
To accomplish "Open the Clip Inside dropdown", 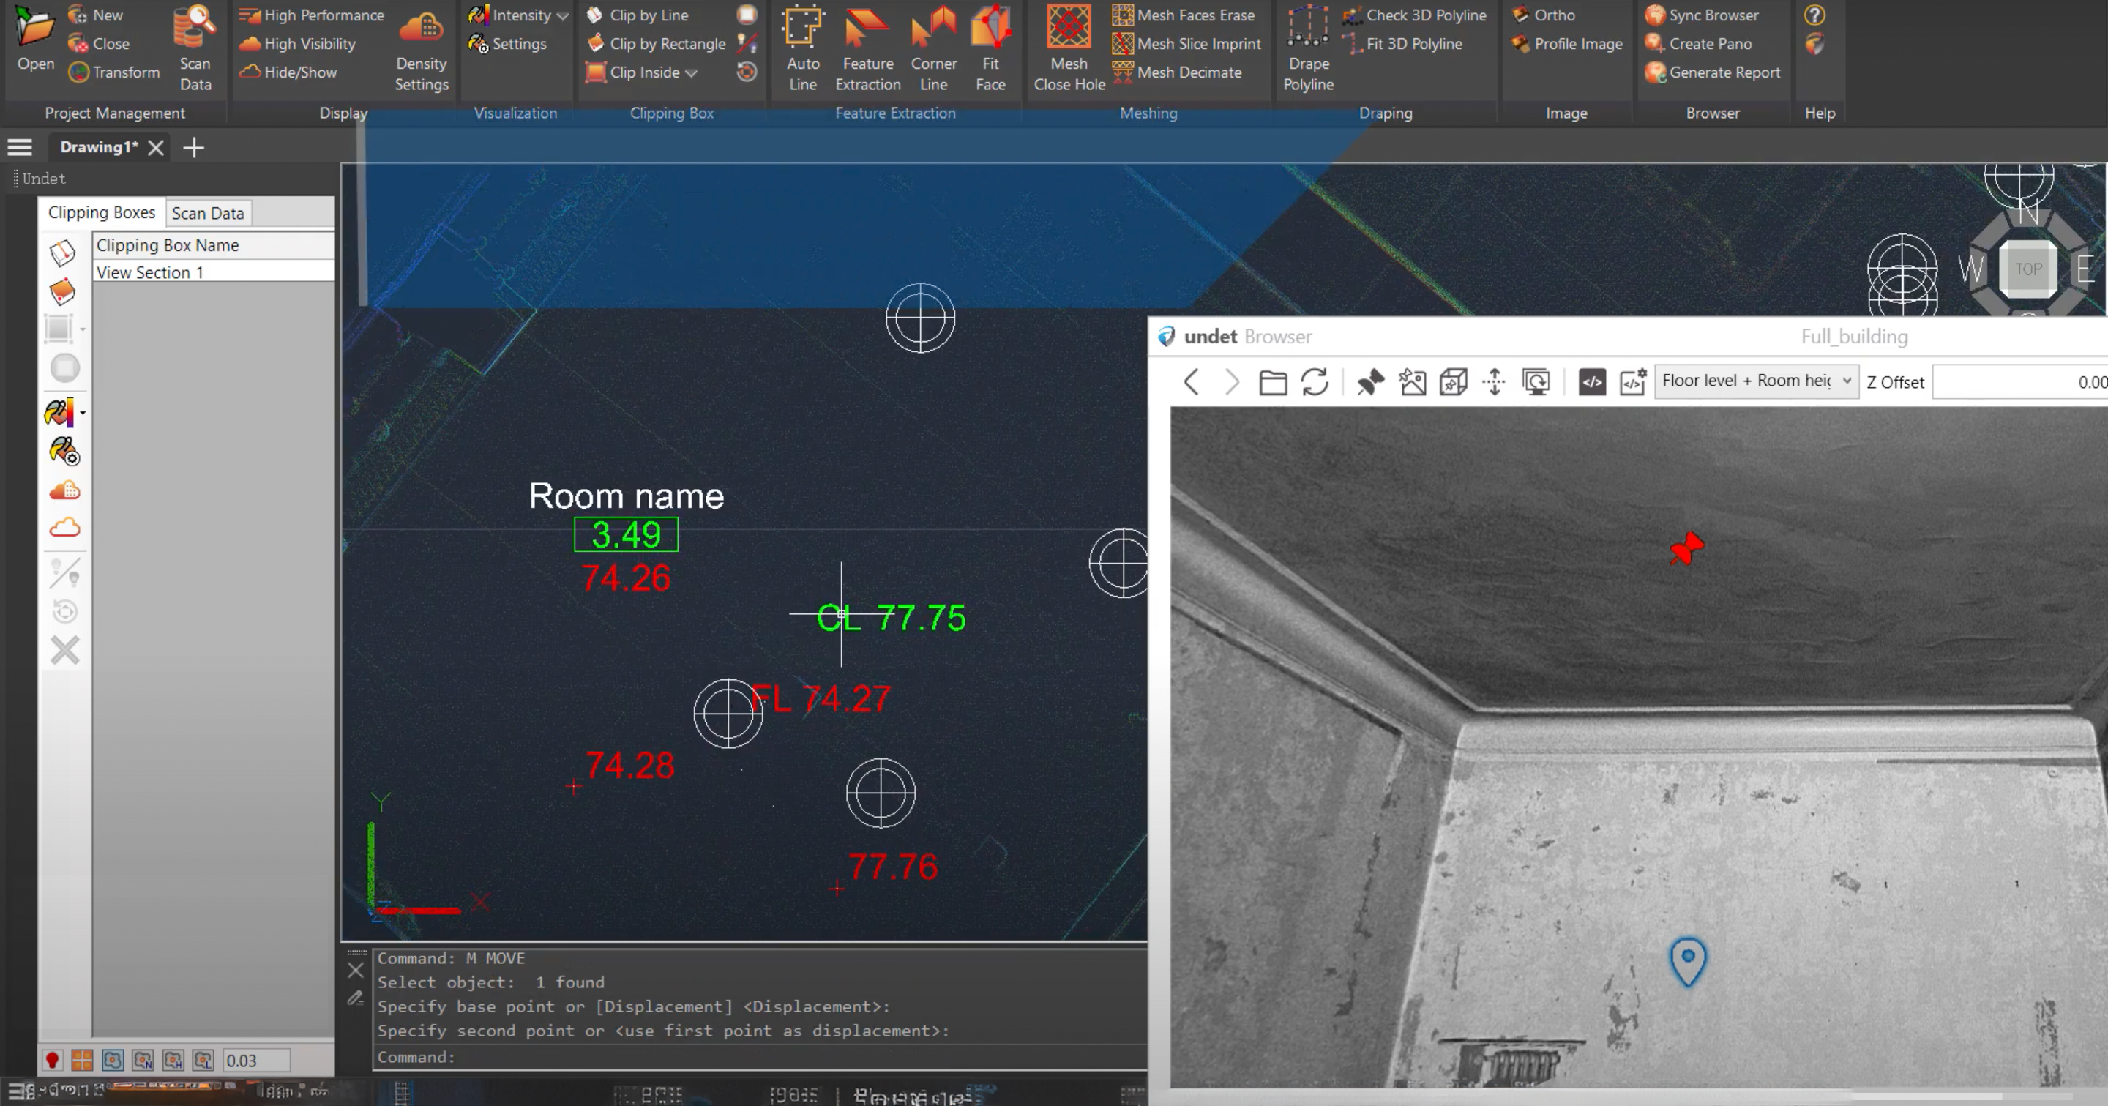I will coord(692,72).
